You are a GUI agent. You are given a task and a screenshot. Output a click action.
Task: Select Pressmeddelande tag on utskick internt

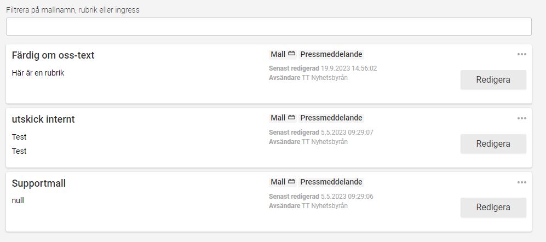[331, 118]
